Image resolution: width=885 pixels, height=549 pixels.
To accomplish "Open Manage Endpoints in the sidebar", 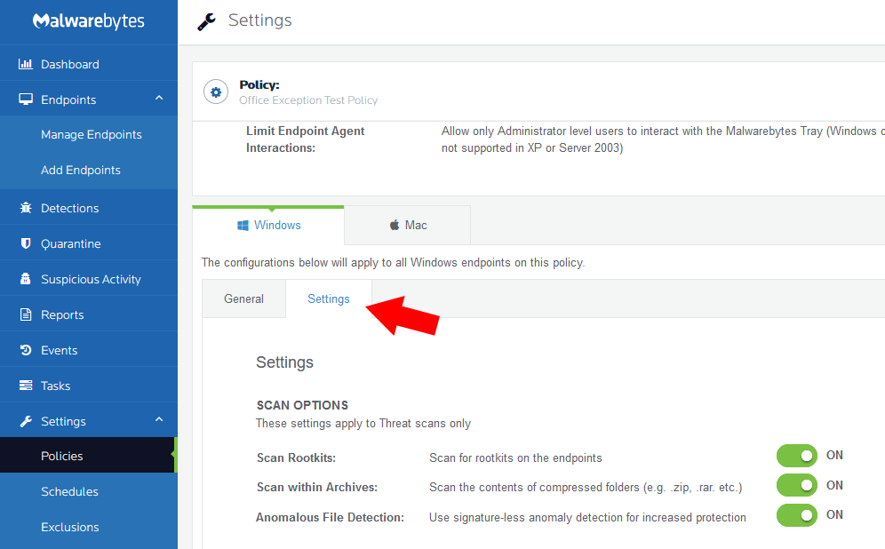I will 91,134.
